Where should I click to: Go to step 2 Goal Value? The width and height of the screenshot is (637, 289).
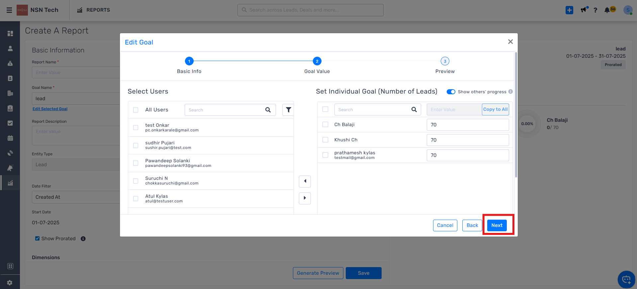[x=317, y=61]
